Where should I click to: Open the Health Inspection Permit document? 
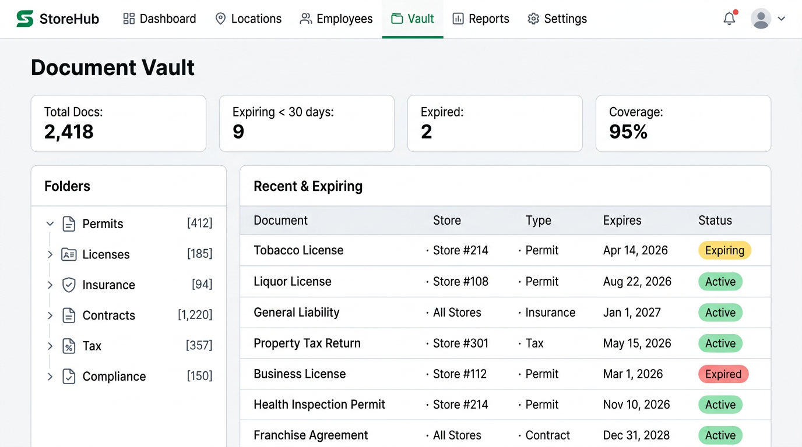tap(319, 405)
